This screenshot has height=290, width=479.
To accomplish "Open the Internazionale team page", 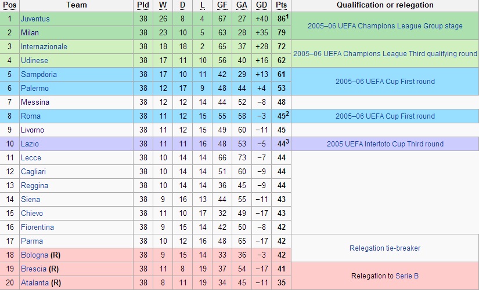I will point(44,46).
